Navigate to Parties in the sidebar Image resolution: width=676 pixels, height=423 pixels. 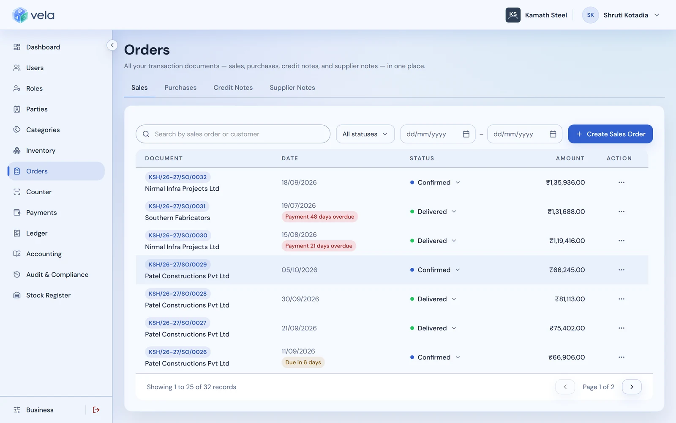56,109
